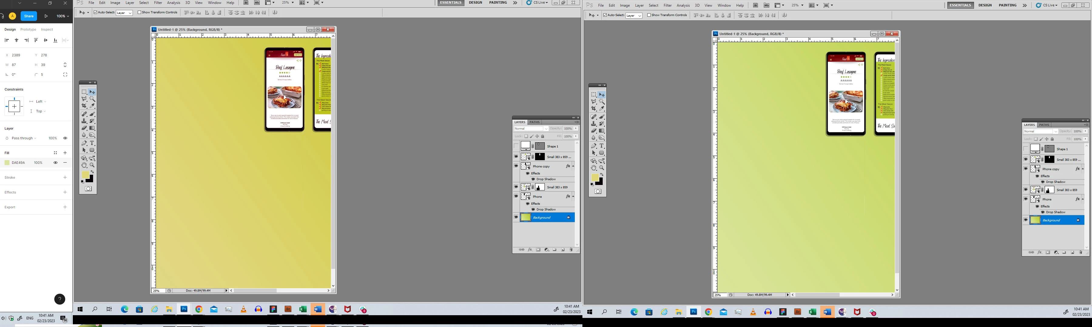Switch to the Inspect tab
Screen dimensions: 1092x327
(47, 30)
